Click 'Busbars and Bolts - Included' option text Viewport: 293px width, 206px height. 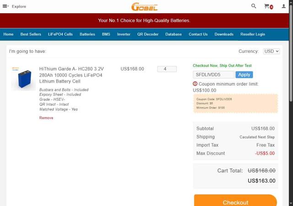pyautogui.click(x=64, y=90)
